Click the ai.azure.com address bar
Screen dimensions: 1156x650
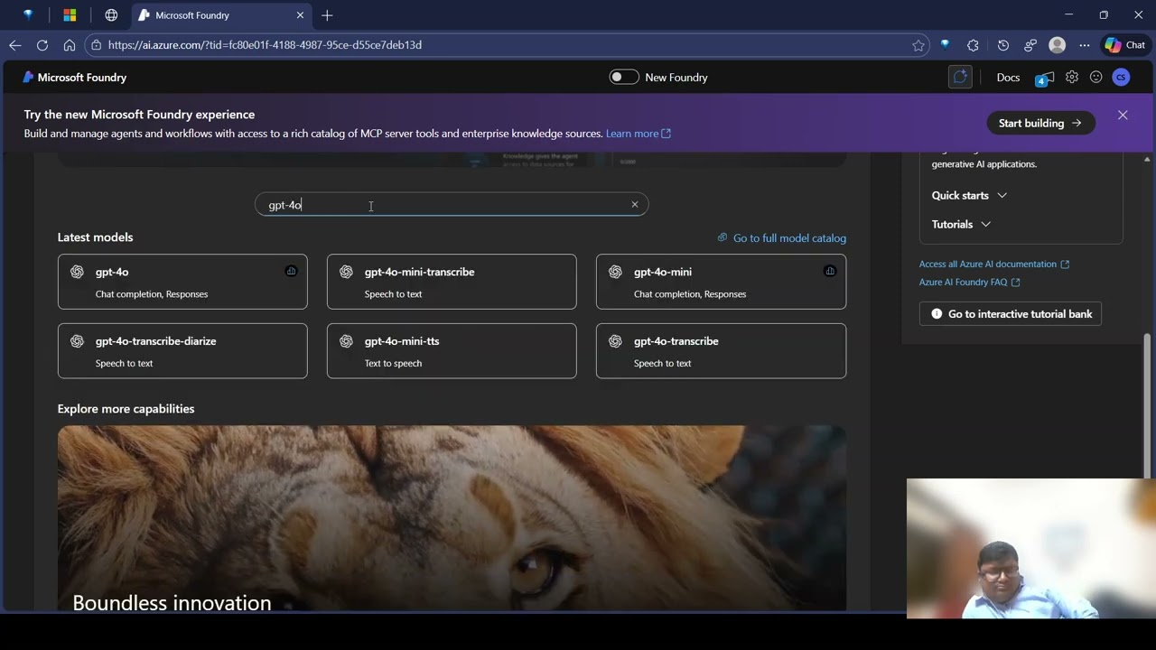tap(506, 45)
